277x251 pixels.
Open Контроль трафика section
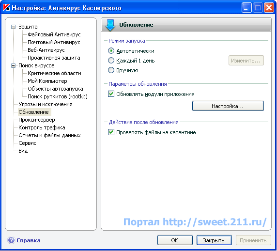pos(42,127)
